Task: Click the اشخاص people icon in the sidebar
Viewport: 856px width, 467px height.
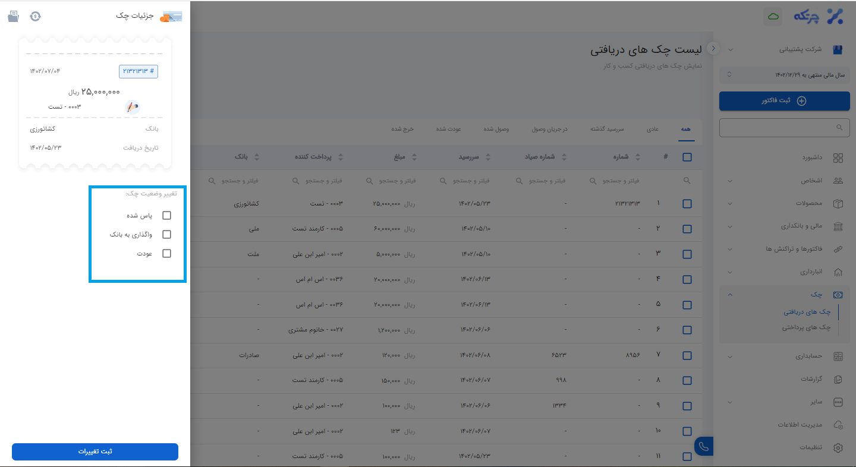Action: (838, 181)
